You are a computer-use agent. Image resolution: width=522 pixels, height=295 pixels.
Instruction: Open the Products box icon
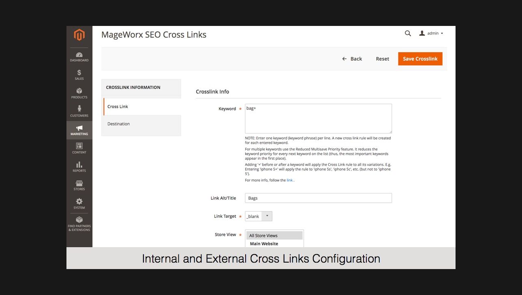(79, 91)
